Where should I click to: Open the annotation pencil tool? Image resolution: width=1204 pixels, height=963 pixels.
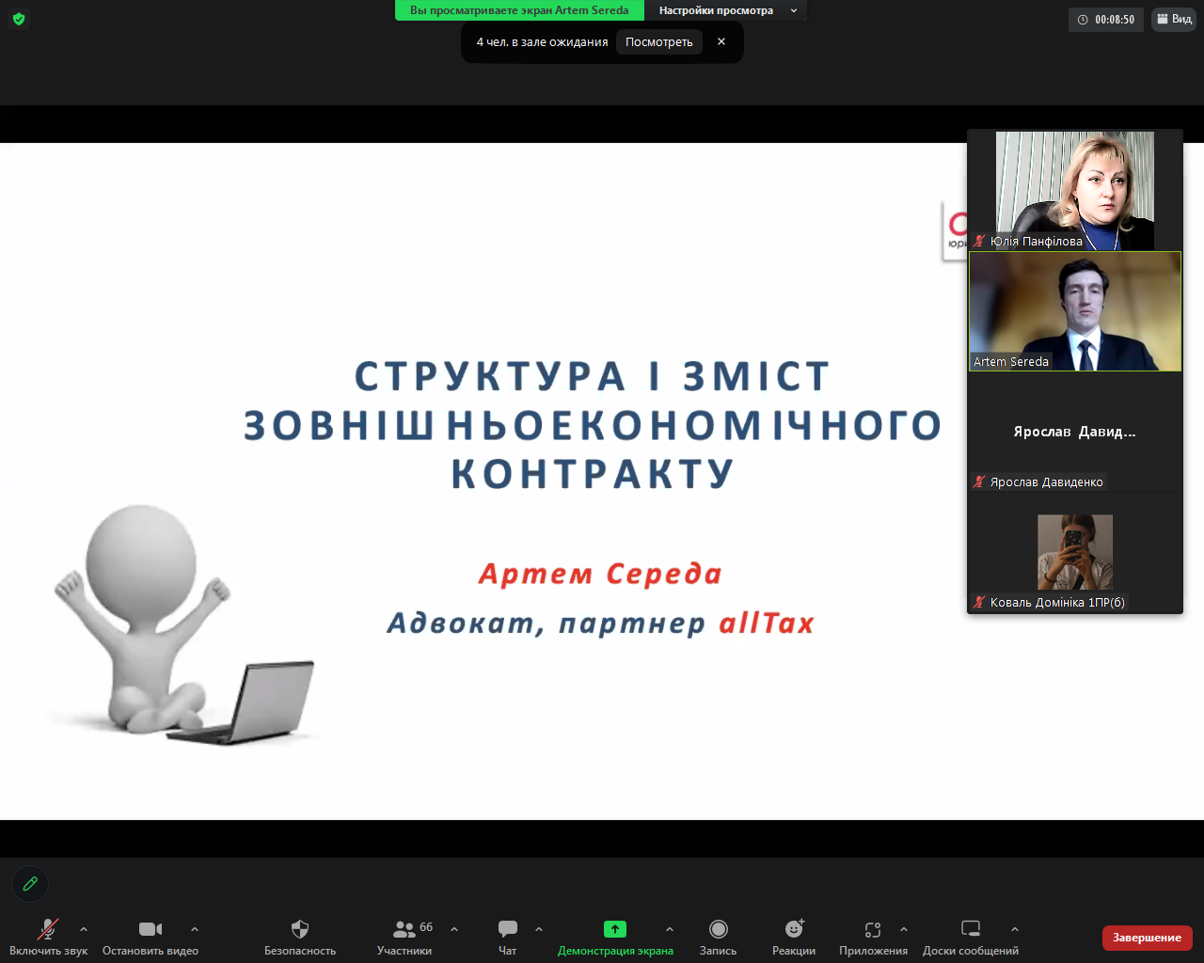tap(30, 883)
